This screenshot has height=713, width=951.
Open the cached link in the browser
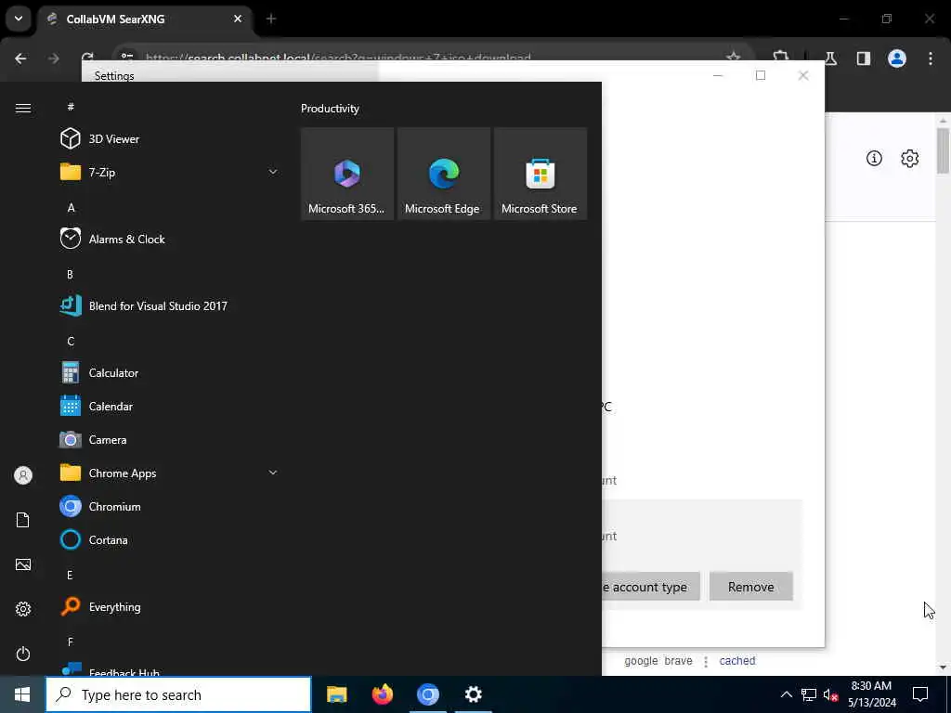pos(736,661)
